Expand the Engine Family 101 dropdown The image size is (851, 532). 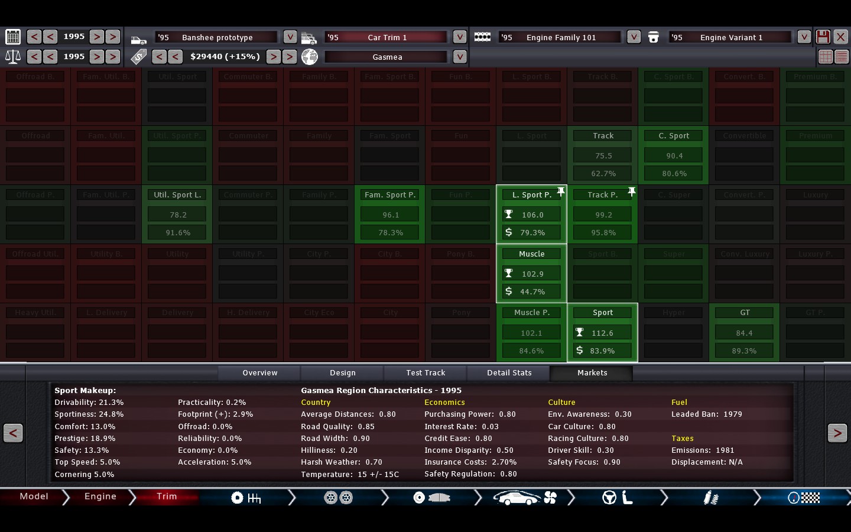634,37
